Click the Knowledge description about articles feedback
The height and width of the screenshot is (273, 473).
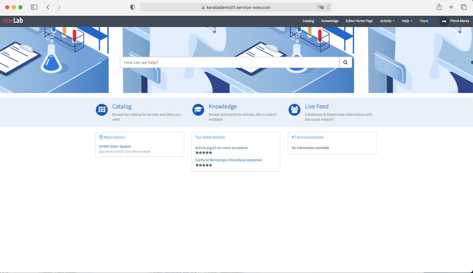pos(243,117)
